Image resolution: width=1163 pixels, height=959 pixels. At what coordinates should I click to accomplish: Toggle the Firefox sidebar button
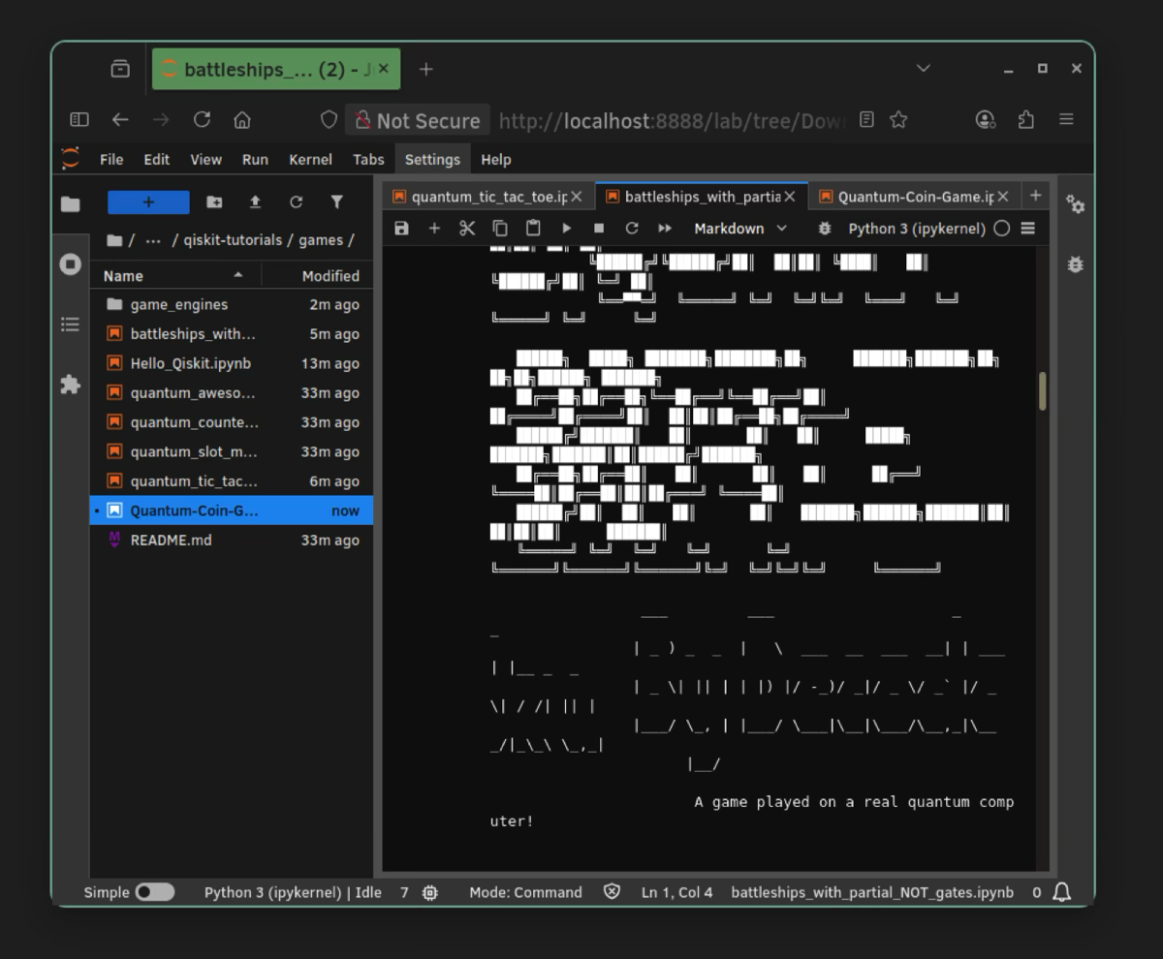click(79, 119)
